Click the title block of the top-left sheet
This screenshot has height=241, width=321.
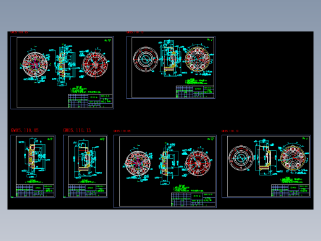(x=90, y=101)
